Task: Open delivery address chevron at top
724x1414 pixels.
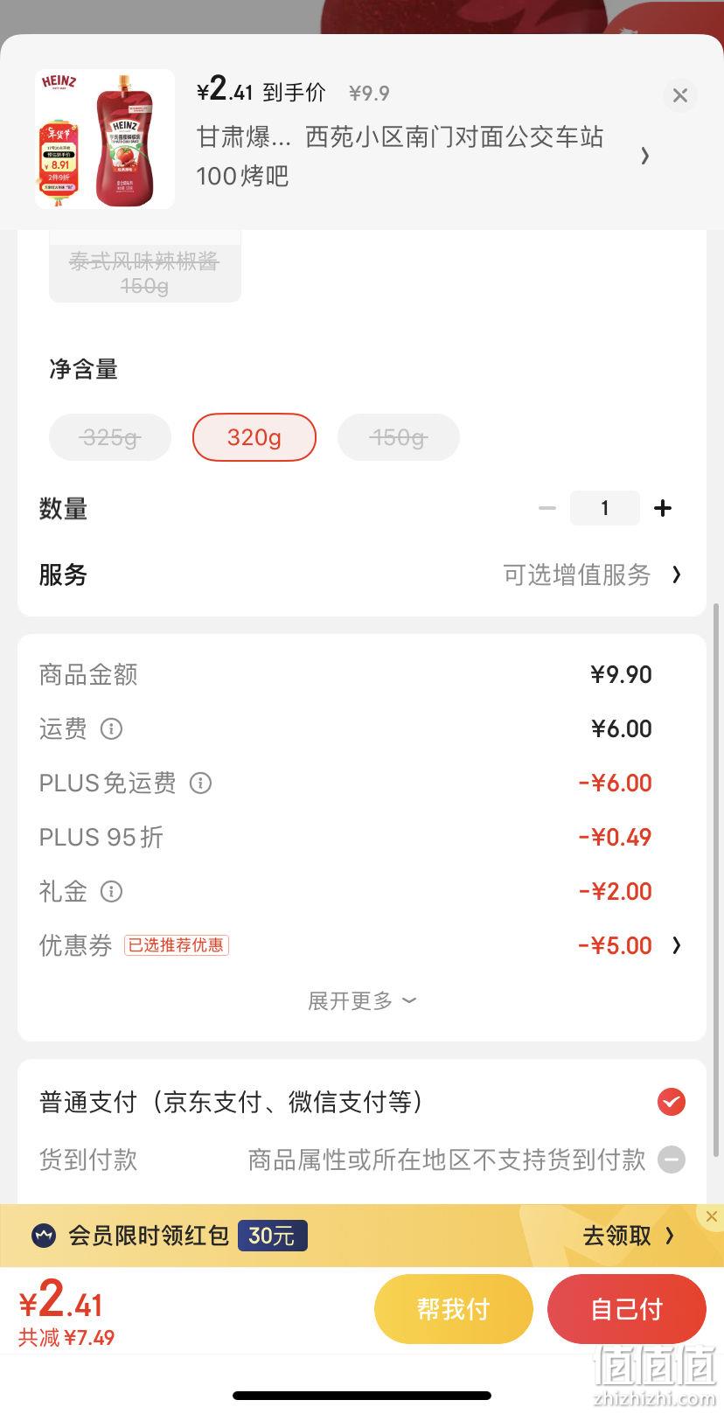Action: pyautogui.click(x=644, y=156)
